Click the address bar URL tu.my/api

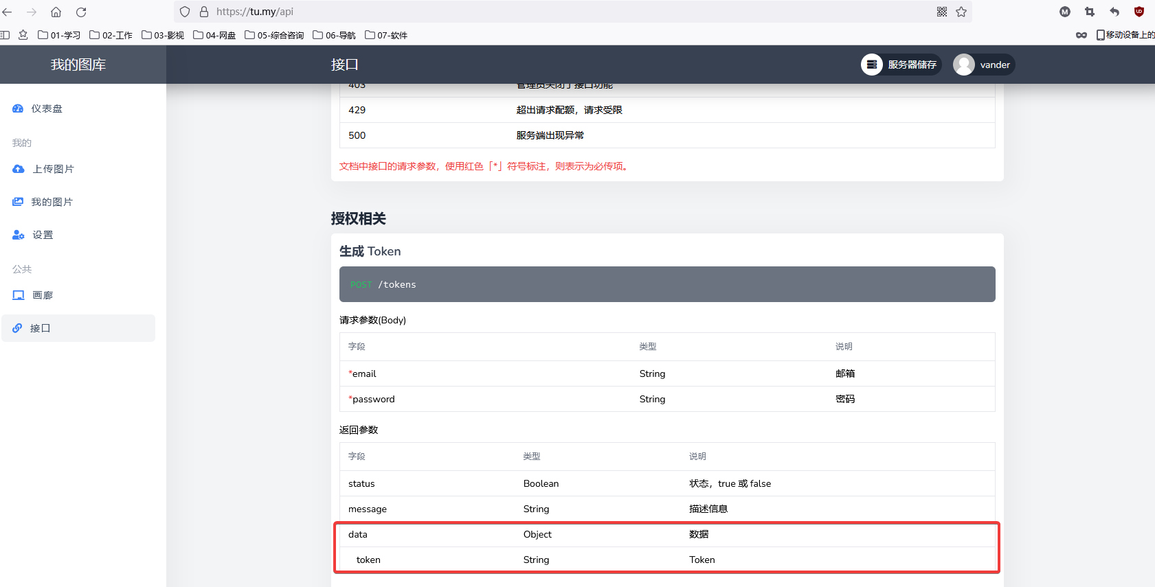(x=255, y=12)
